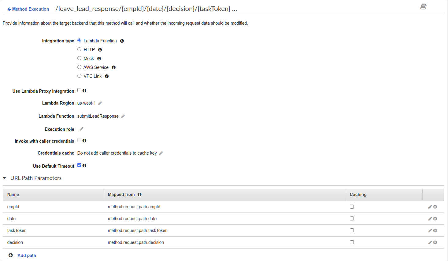This screenshot has width=448, height=261.
Task: Select the VPC Link integration type
Action: 79,76
